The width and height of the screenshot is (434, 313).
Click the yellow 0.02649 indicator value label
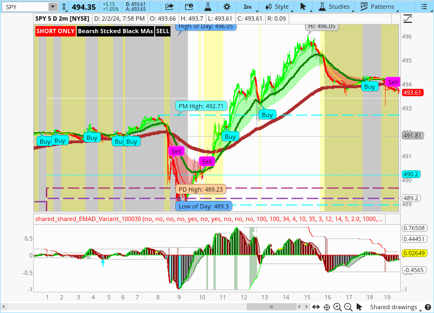[x=414, y=253]
